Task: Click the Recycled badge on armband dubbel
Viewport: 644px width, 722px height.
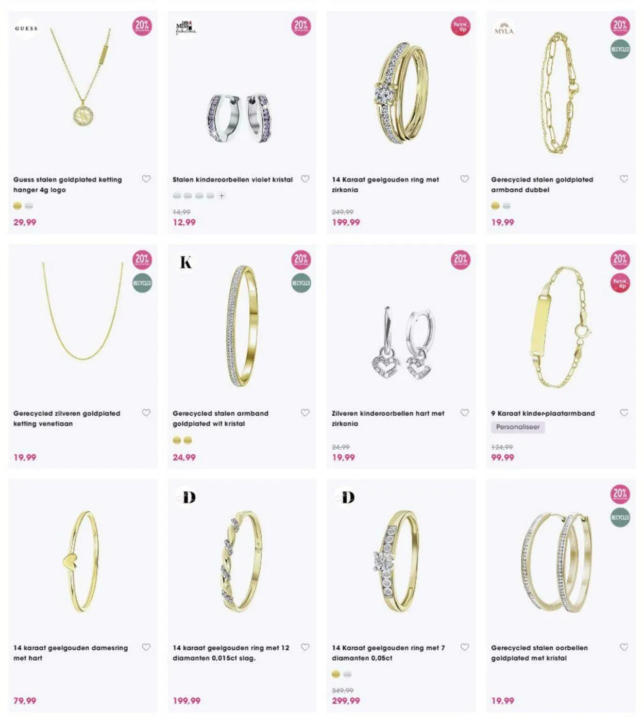Action: pos(620,50)
